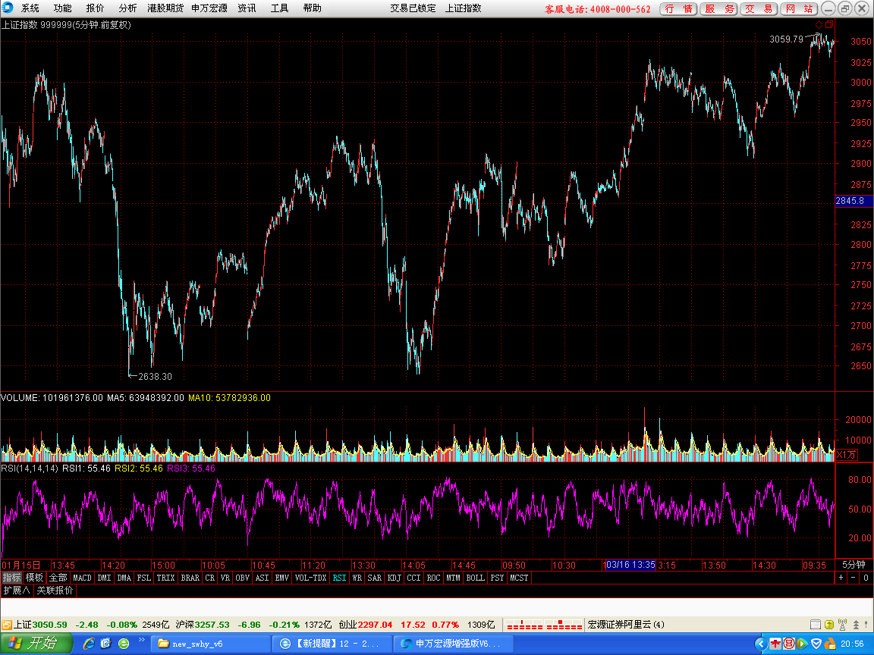Switch to the CCI indicator
The width and height of the screenshot is (874, 655).
click(413, 578)
